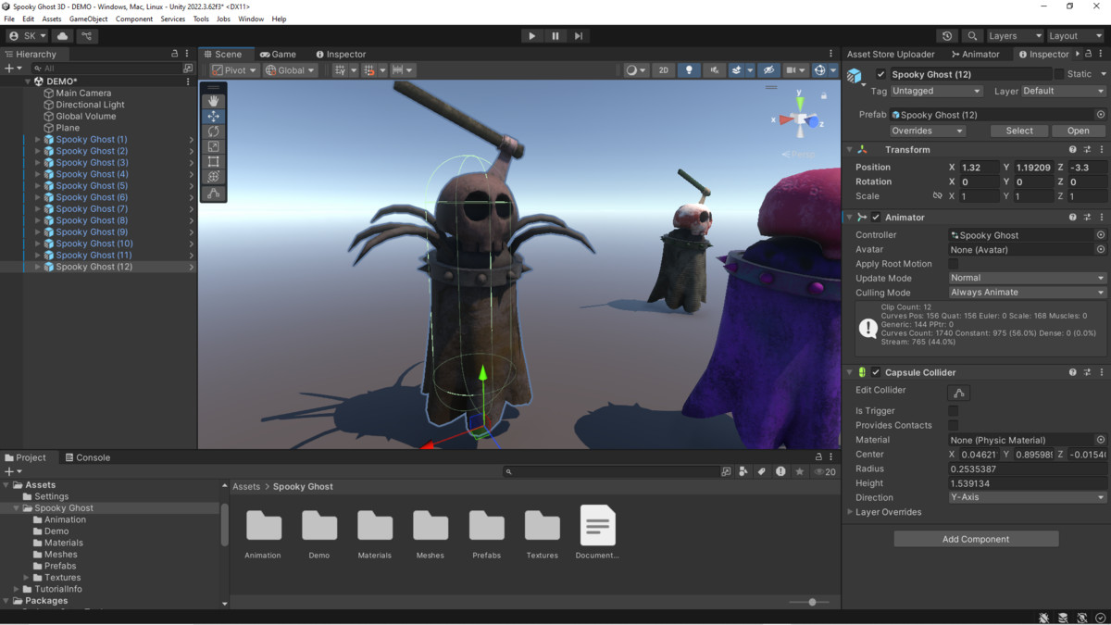Click the Undo History icon in toolbar
Image resolution: width=1111 pixels, height=625 pixels.
946,36
